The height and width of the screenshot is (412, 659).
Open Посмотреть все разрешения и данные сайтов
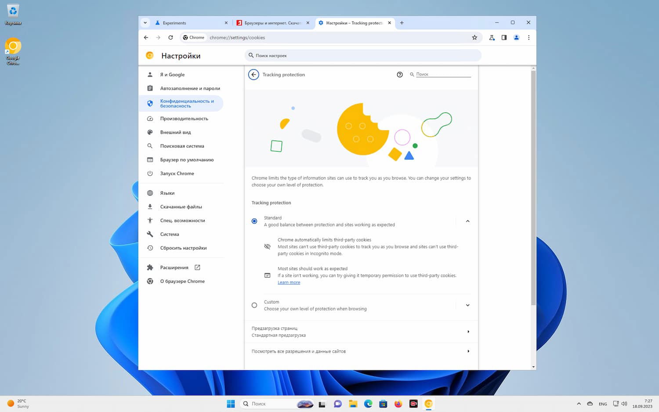tap(361, 351)
